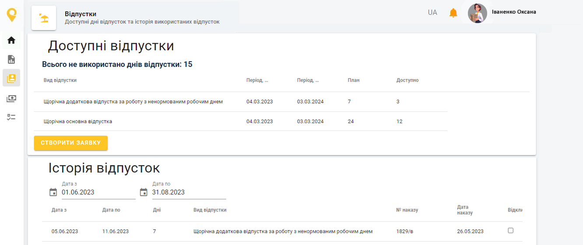Select the 'Щорічна основна відпустка' row
This screenshot has width=583, height=245.
78,121
